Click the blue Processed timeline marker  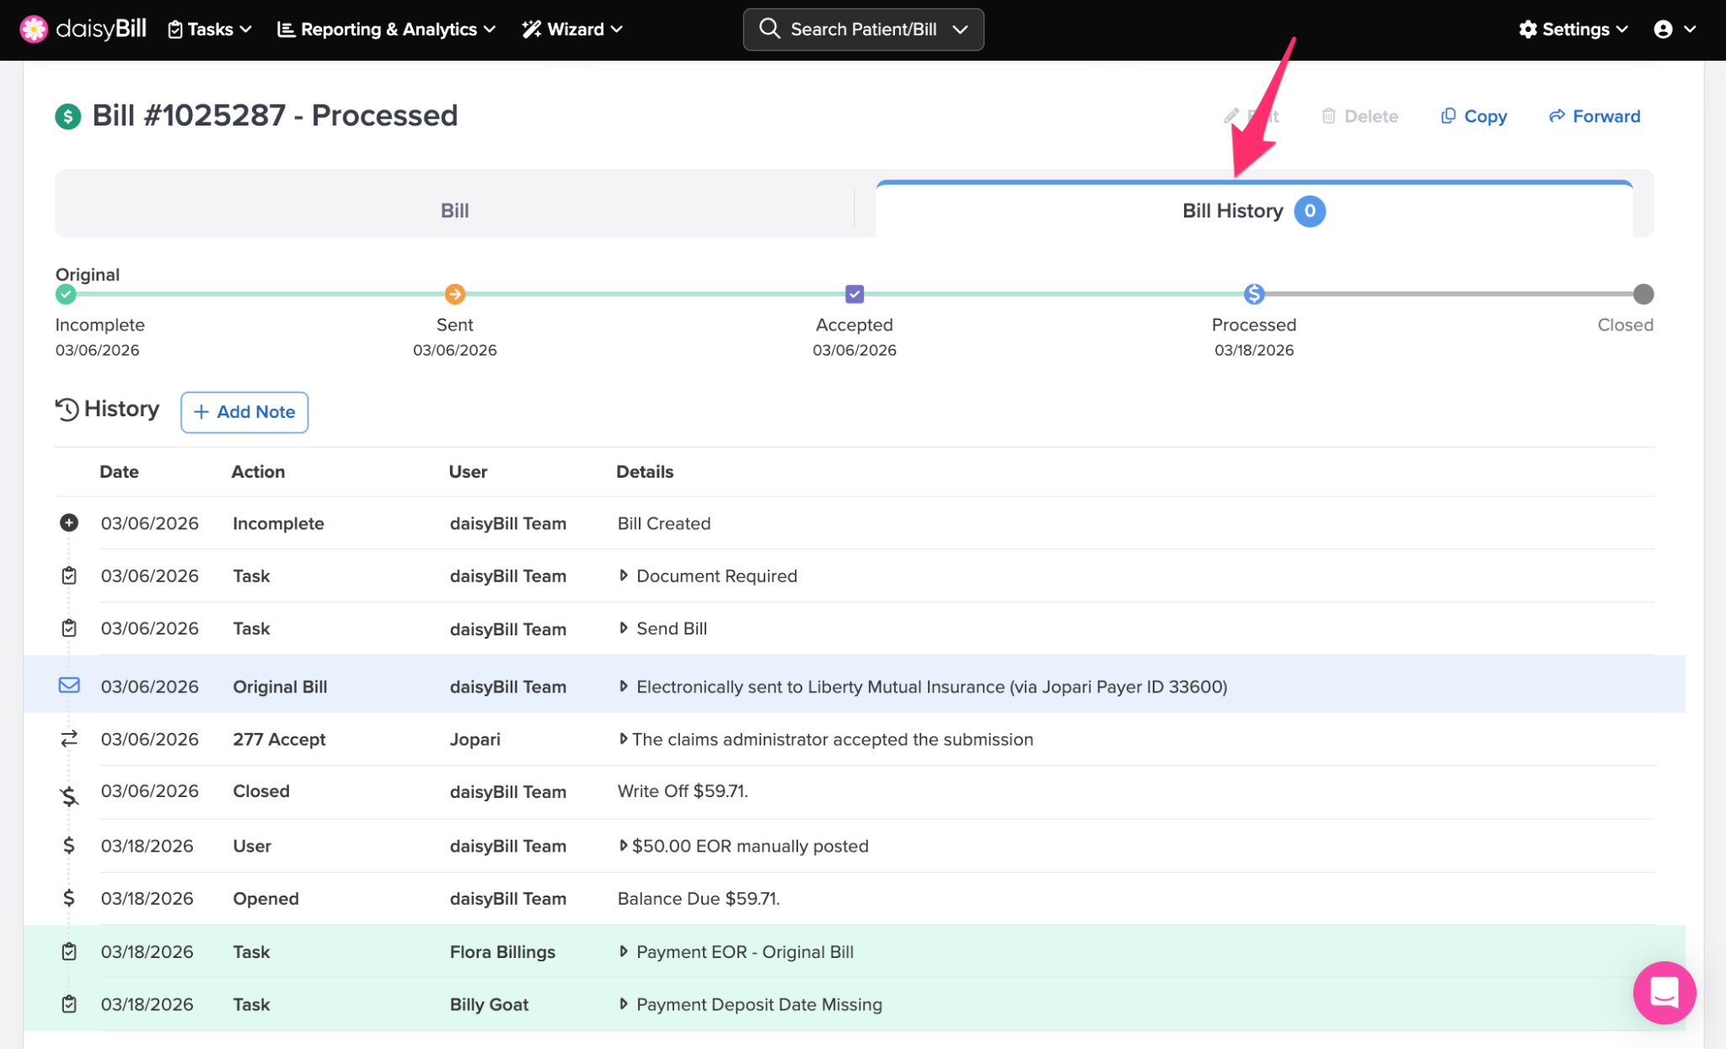(x=1253, y=294)
